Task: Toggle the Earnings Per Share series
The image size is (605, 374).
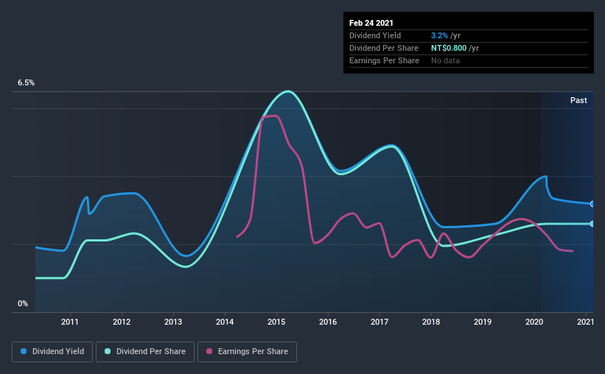Action: tap(248, 352)
